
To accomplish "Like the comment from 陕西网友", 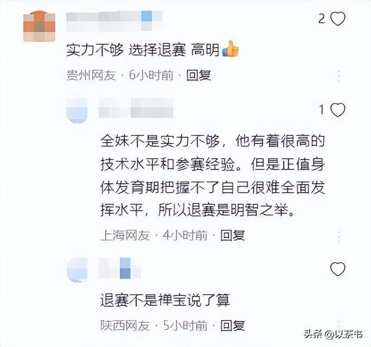I will [x=337, y=269].
